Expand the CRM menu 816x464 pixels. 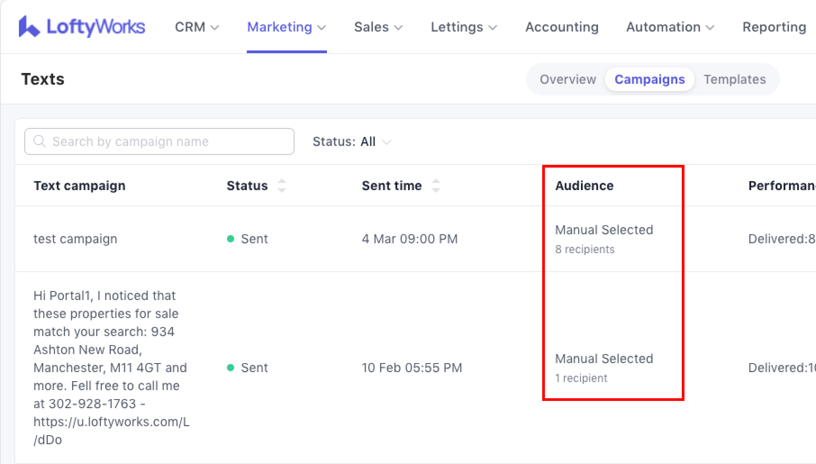point(197,27)
